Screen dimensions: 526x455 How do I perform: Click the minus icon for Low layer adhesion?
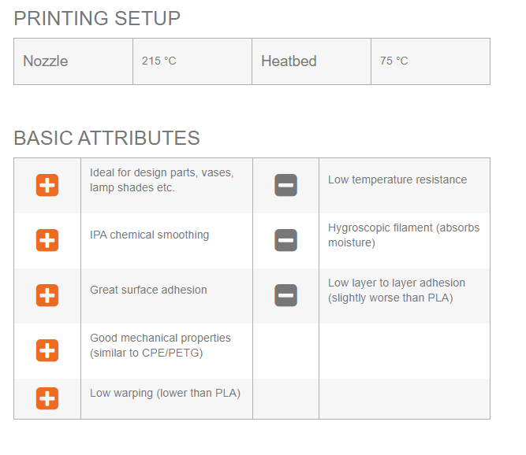tap(285, 295)
